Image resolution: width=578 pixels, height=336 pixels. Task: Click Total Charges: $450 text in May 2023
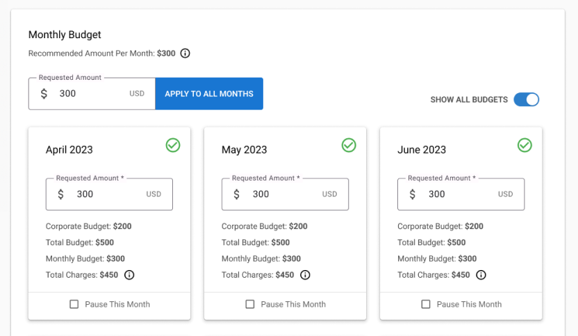point(258,275)
